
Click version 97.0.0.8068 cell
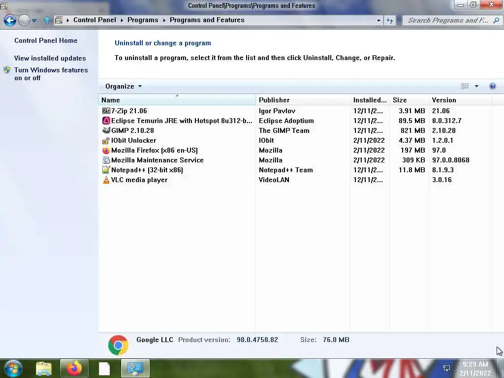(x=451, y=160)
